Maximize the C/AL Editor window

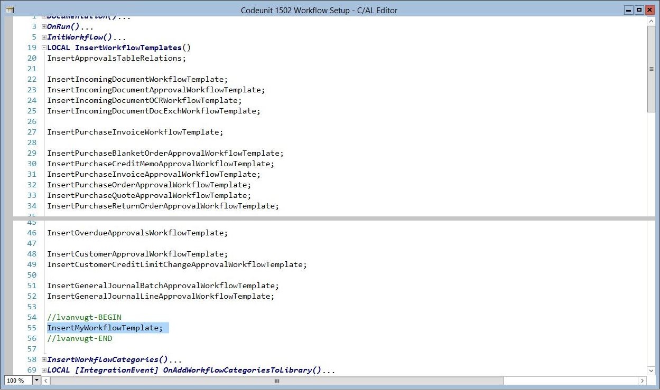(639, 10)
